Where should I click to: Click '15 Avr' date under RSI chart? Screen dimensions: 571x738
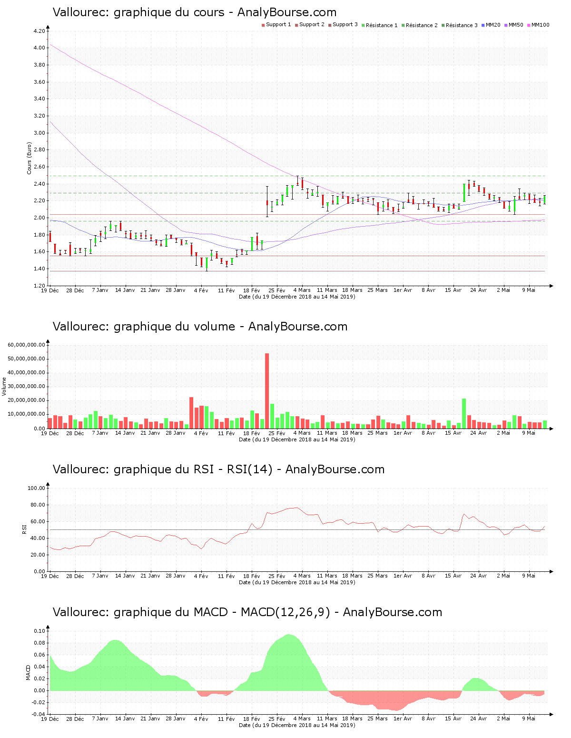point(453,576)
